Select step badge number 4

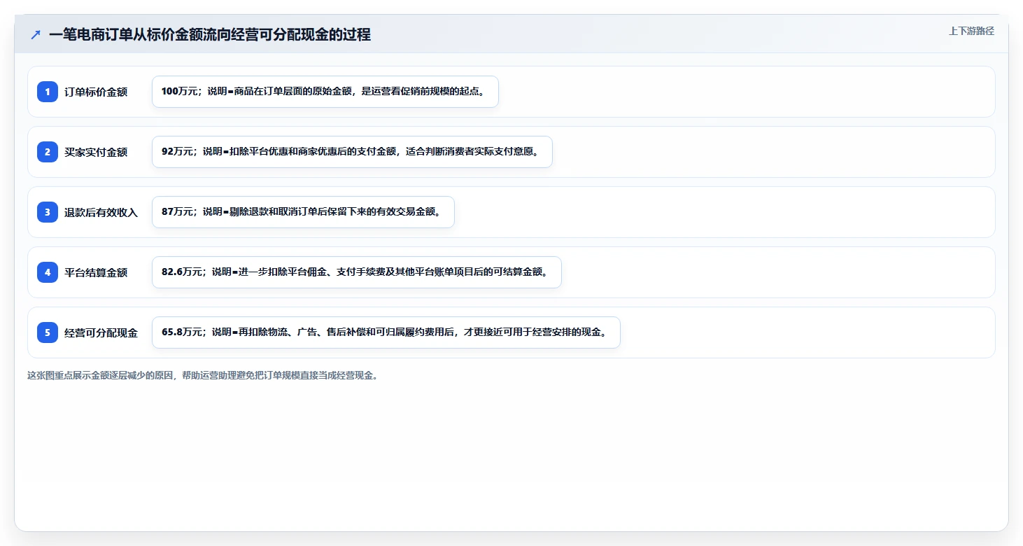tap(48, 272)
